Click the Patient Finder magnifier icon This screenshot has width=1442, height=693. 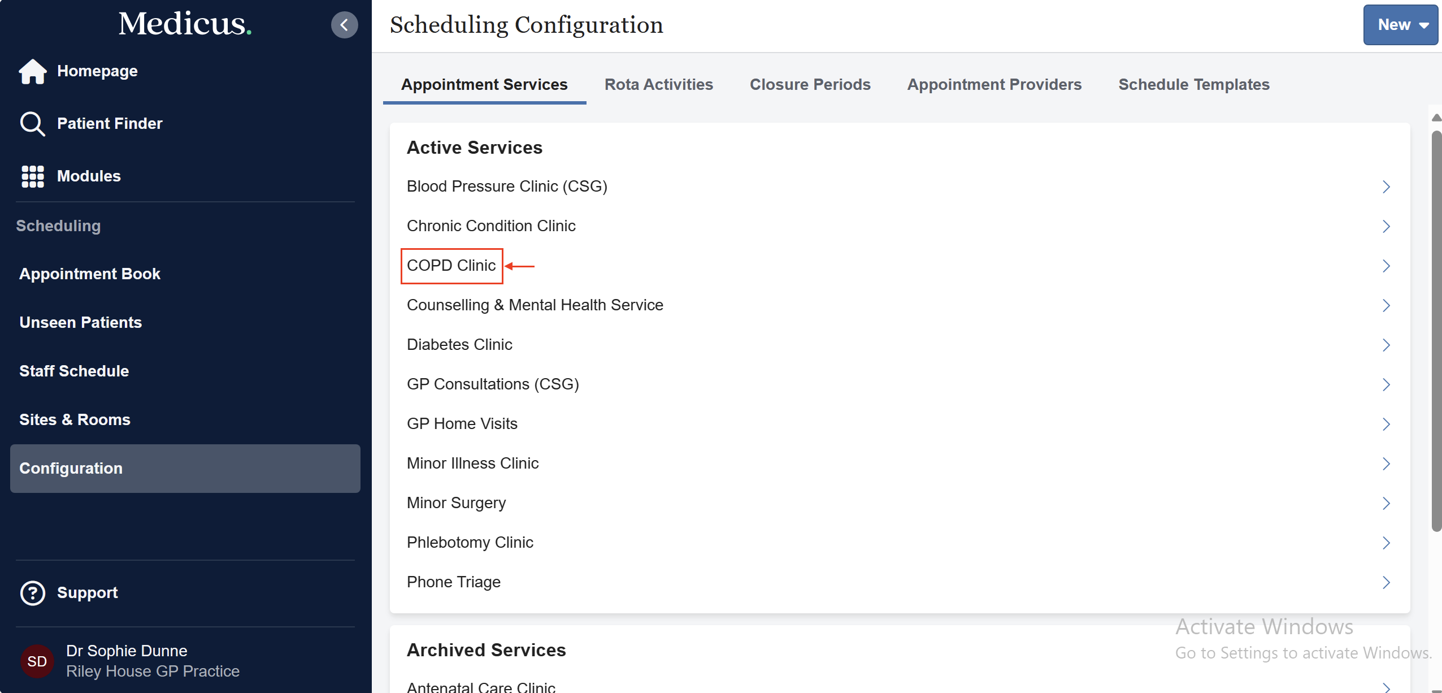point(32,124)
